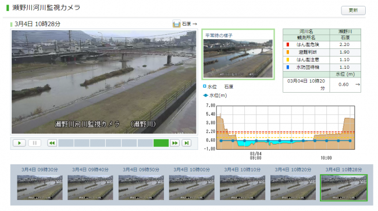Open the 09時50分 camera thumbnail
378x211 pixels.
pyautogui.click(x=141, y=188)
